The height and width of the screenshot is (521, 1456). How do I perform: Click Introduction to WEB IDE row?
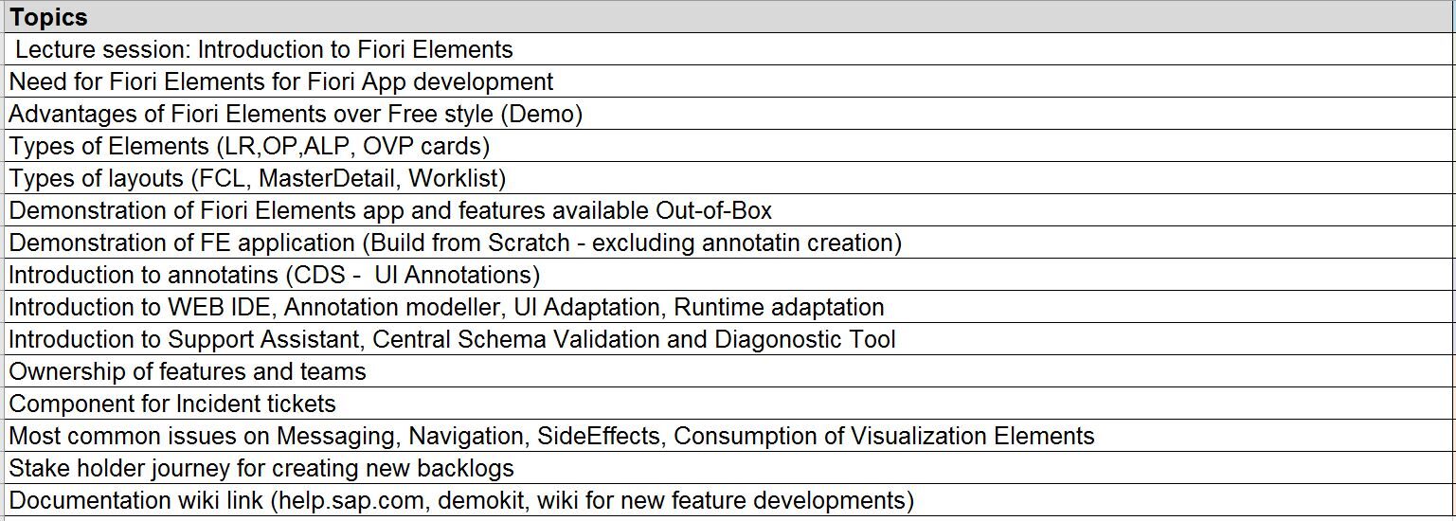pyautogui.click(x=446, y=307)
